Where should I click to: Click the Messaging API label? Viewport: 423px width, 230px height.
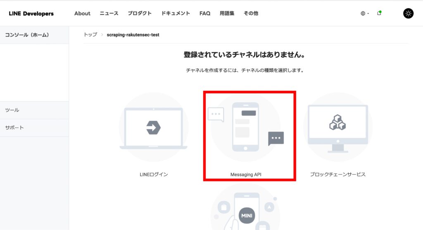(246, 174)
